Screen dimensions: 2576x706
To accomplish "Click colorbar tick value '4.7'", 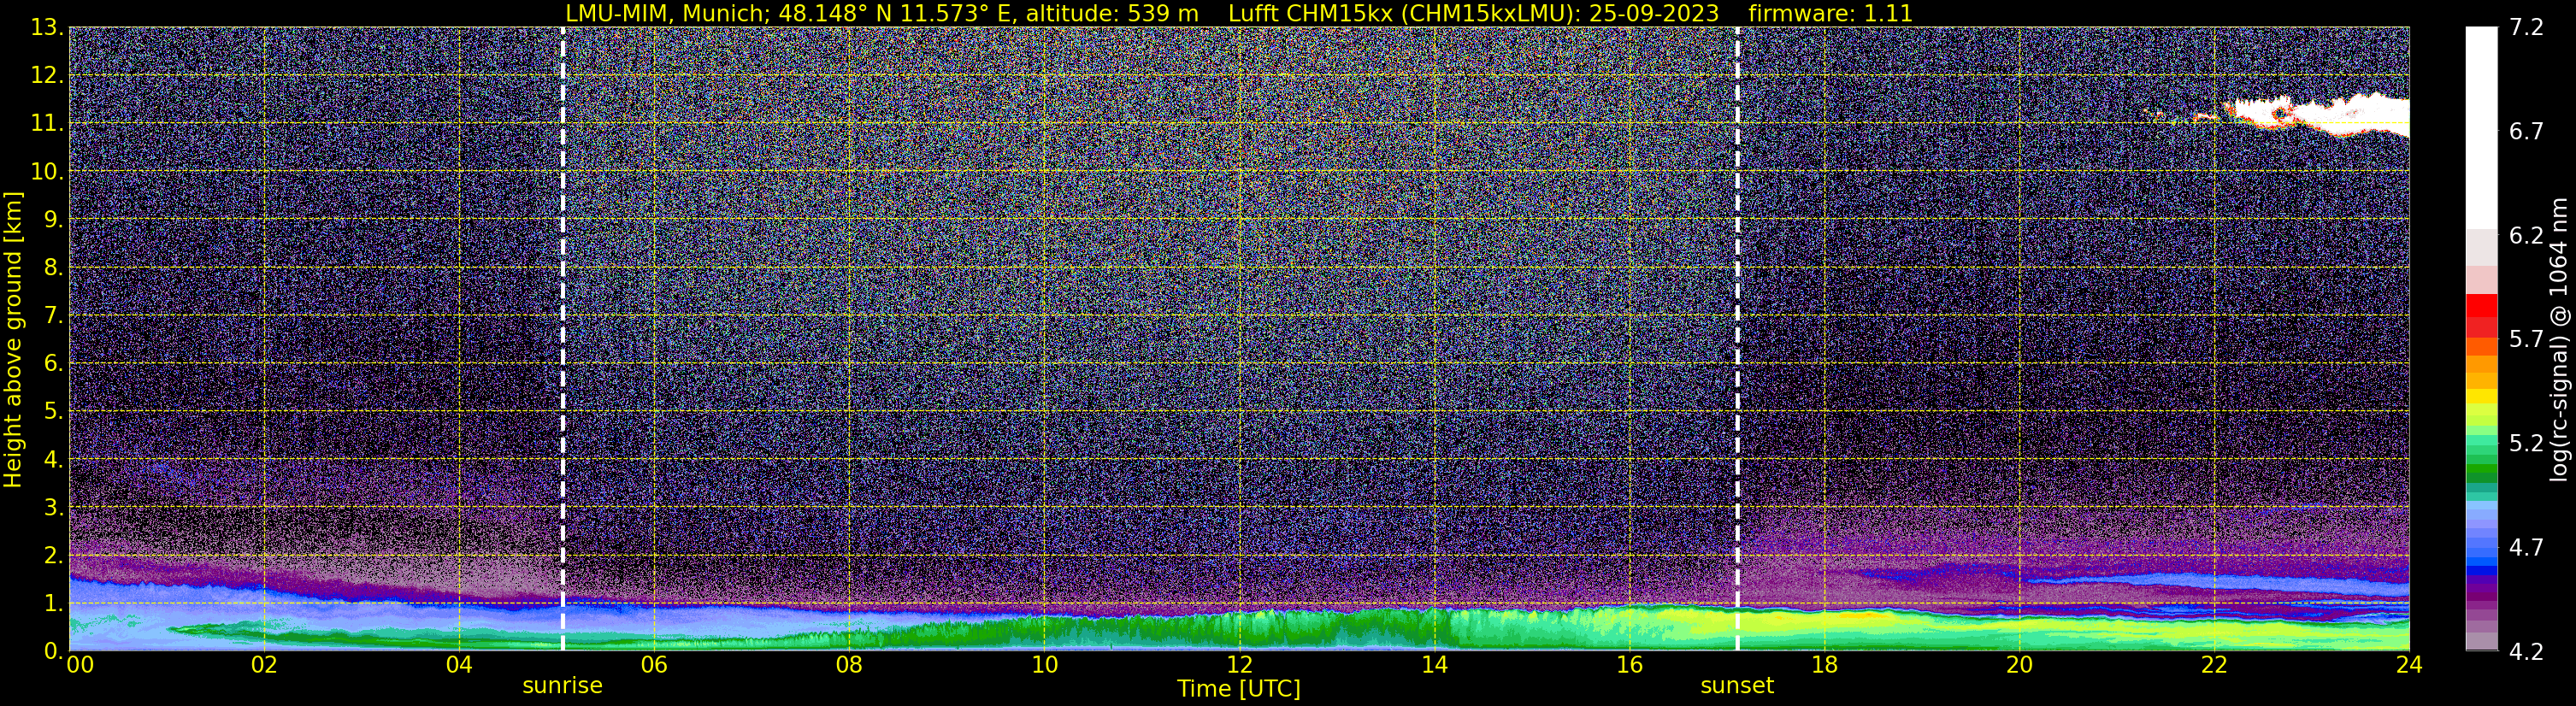I will (x=2526, y=547).
